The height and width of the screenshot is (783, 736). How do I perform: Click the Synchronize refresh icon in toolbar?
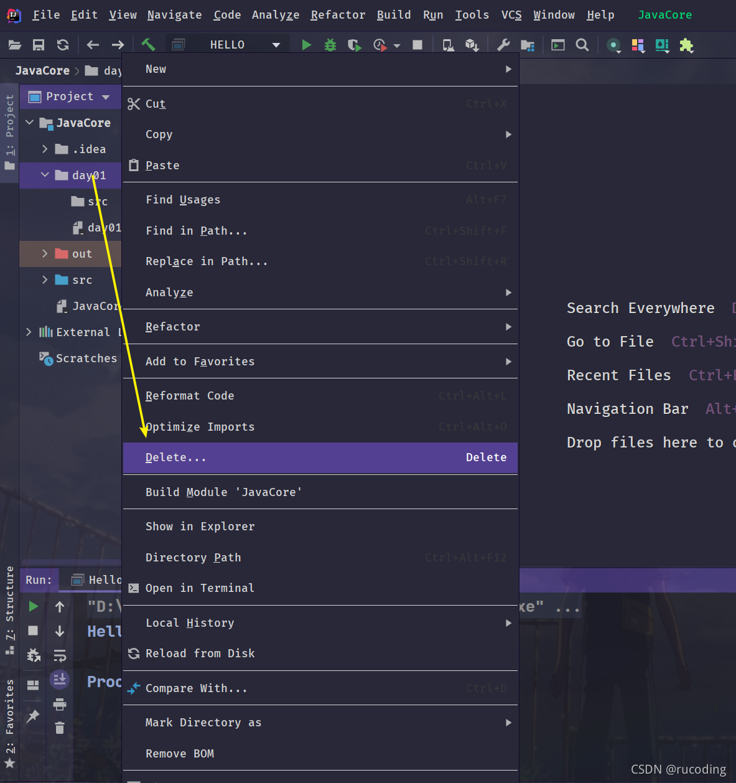(63, 45)
